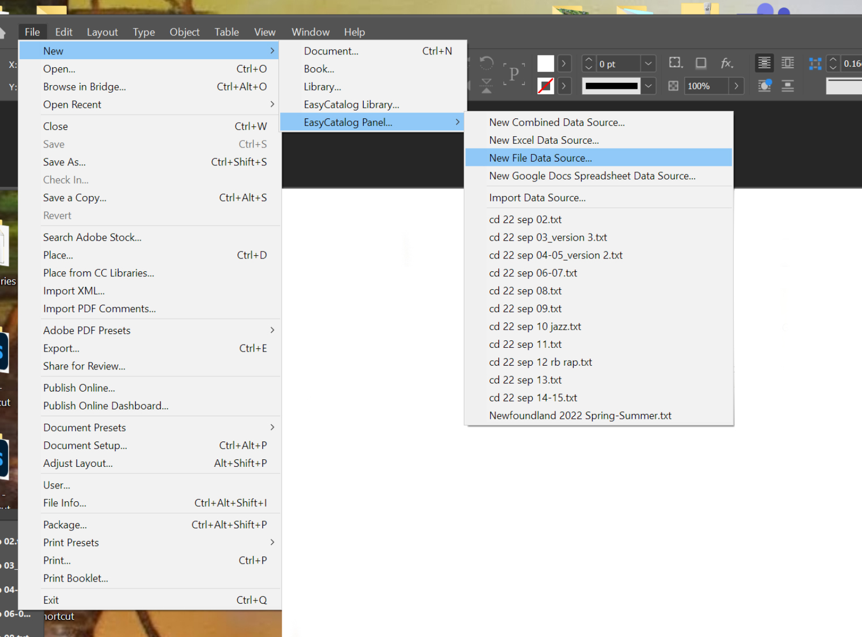Expand the fill swatch arrow
The image size is (862, 637).
pos(564,64)
